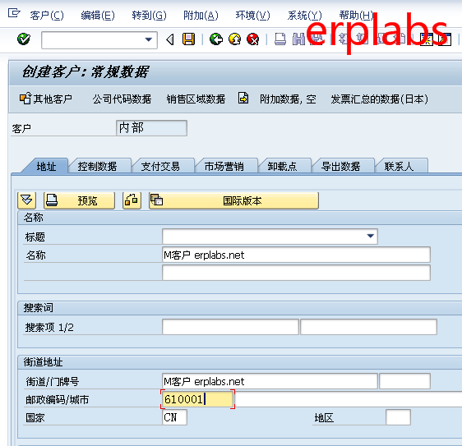The width and height of the screenshot is (462, 446).
Task: Open the 转到(G) menu
Action: click(x=149, y=16)
